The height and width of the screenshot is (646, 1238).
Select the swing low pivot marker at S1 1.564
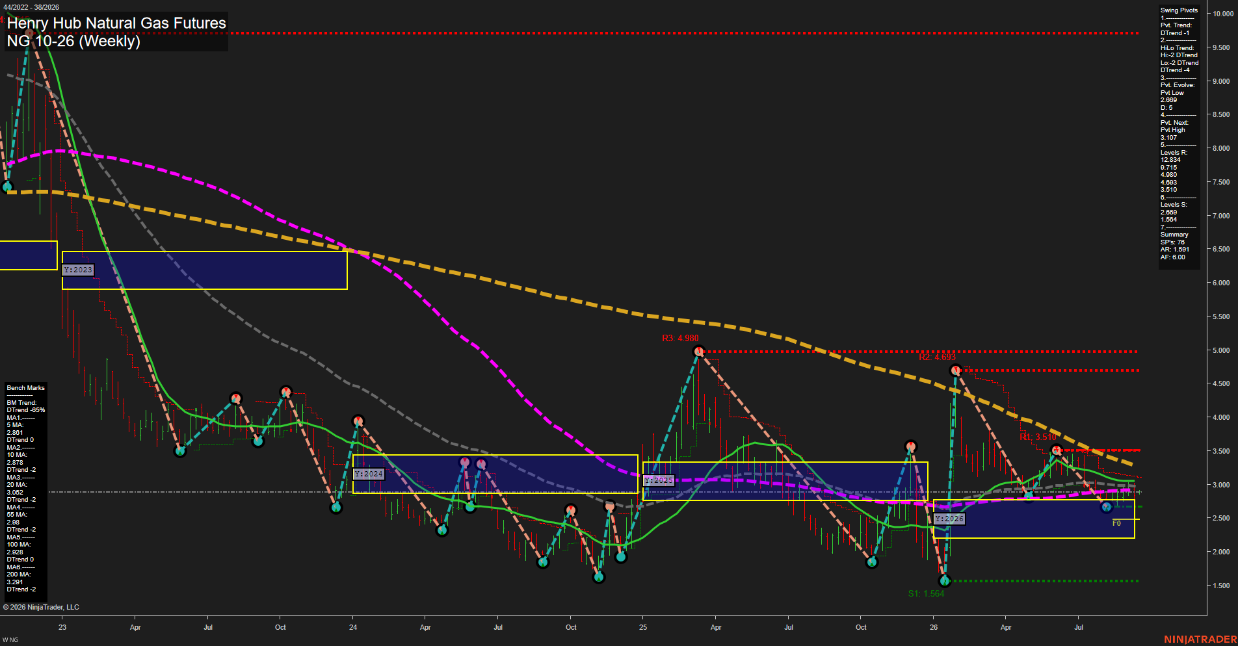[945, 580]
